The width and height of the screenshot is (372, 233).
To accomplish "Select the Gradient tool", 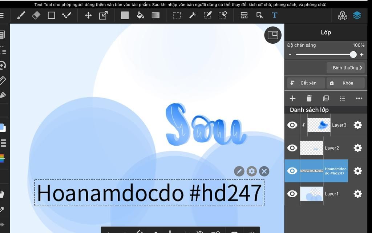I will (x=155, y=15).
